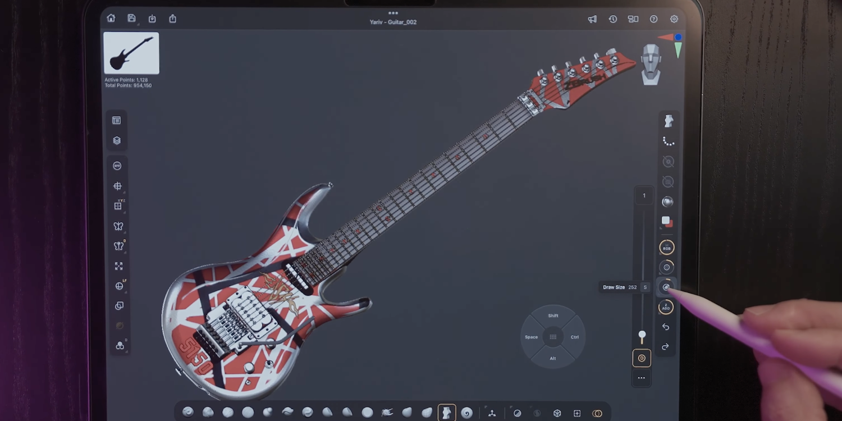Screen dimensions: 842x421
Task: Open the undo history clock icon
Action: 613,19
